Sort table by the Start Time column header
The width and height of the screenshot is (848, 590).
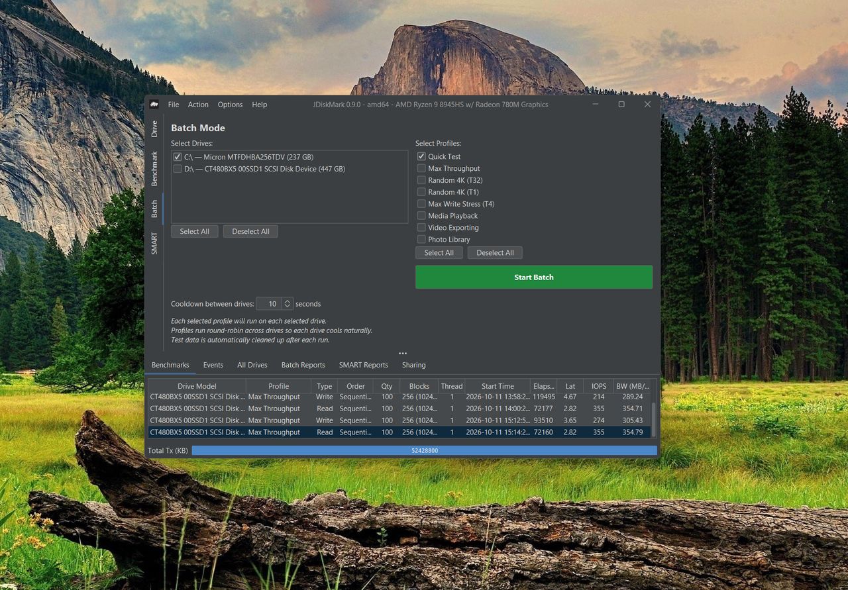click(x=498, y=386)
